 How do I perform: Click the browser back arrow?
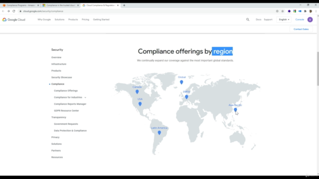pos(3,11)
